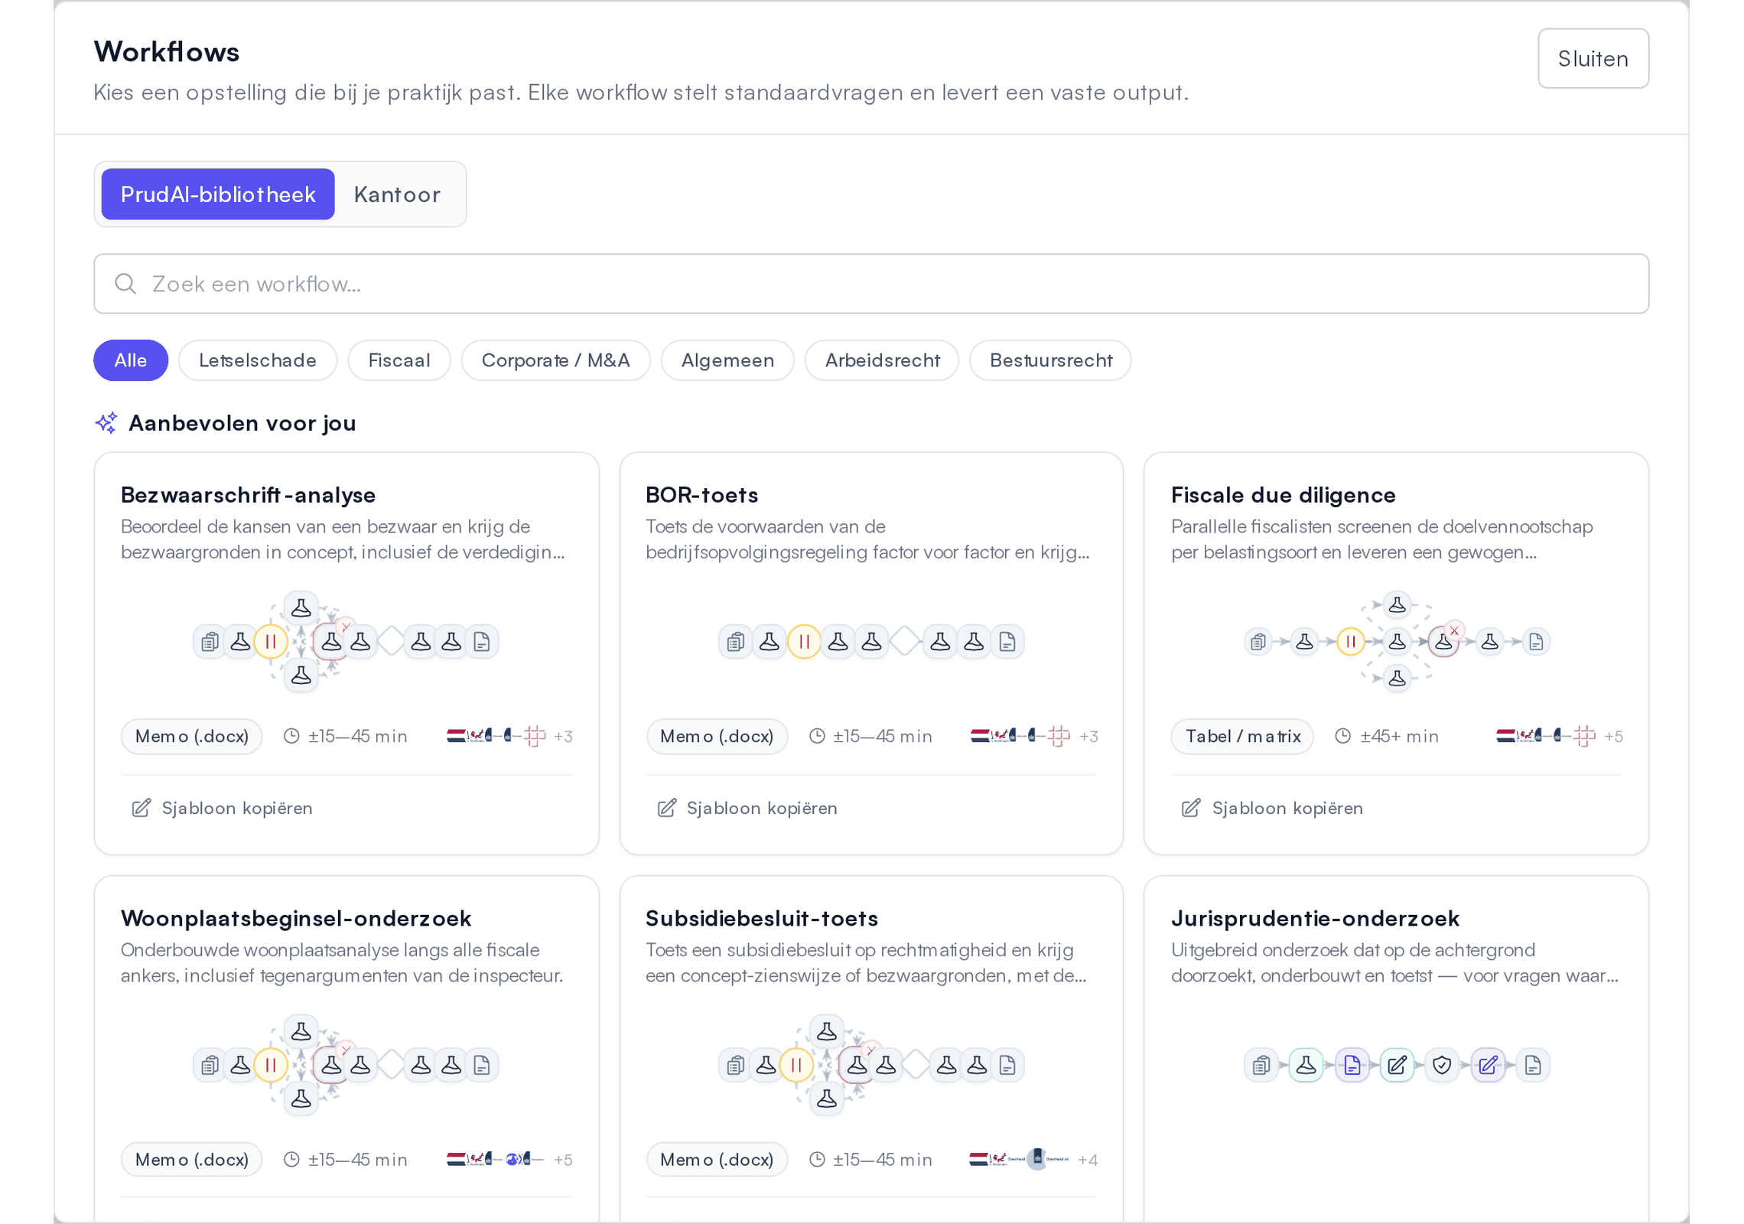This screenshot has height=1224, width=1744.
Task: Click the 'Memo (.docx)' tag on BOR-toets
Action: 717,736
